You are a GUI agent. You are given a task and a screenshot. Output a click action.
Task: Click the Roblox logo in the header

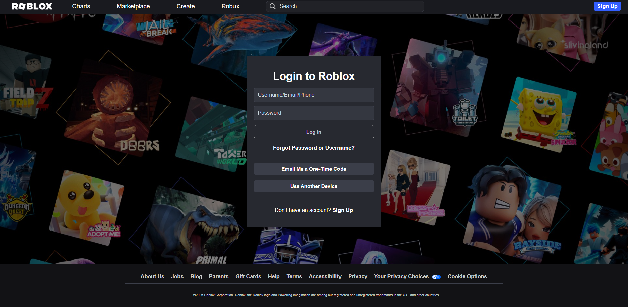tap(32, 6)
